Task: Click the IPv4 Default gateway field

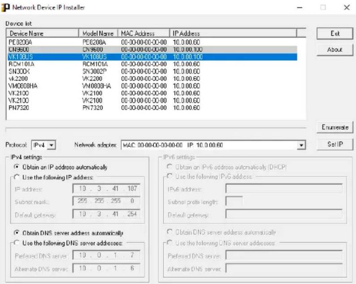Action: click(106, 214)
